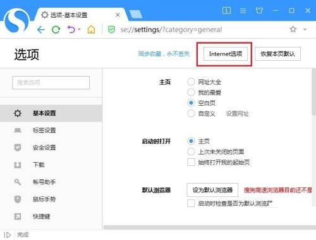Screen dimensions: 316x240
Task: Open the home page icon
Action: coord(91,29)
